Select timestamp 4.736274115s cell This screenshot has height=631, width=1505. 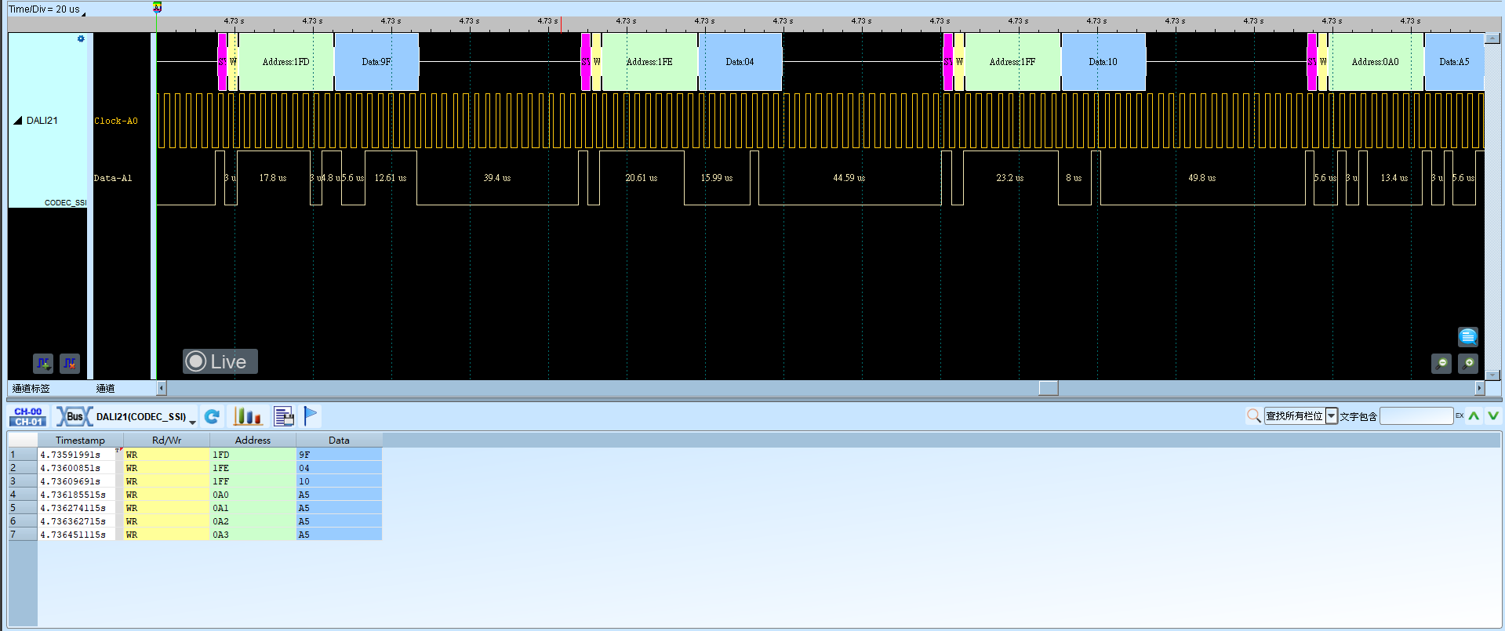click(x=77, y=508)
